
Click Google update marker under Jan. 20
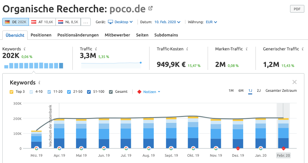(x=261, y=148)
